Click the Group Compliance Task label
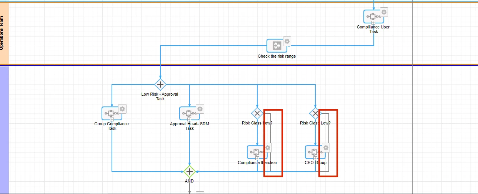Screen dimensions: 478x194 click(112, 126)
